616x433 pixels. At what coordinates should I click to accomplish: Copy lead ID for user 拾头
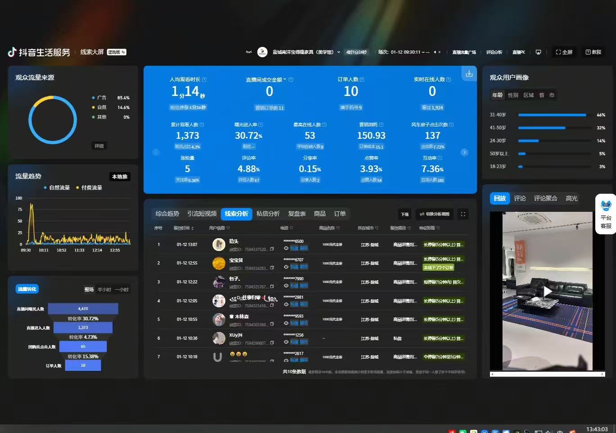[x=272, y=249]
